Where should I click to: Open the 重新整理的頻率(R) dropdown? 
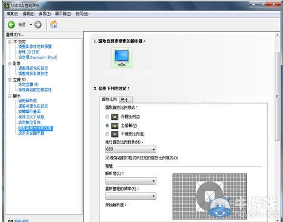tap(130, 196)
